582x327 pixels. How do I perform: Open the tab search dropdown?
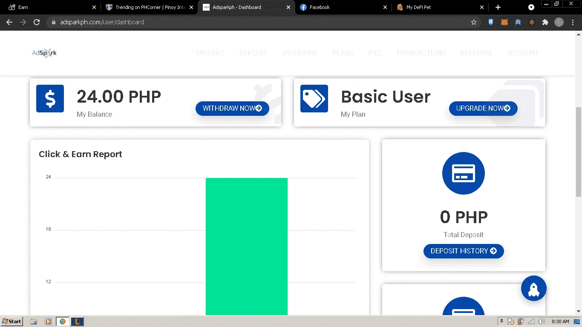531,7
